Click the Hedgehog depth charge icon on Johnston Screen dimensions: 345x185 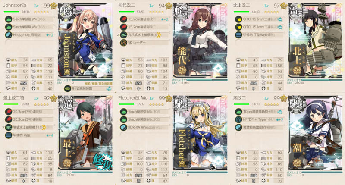point(8,35)
